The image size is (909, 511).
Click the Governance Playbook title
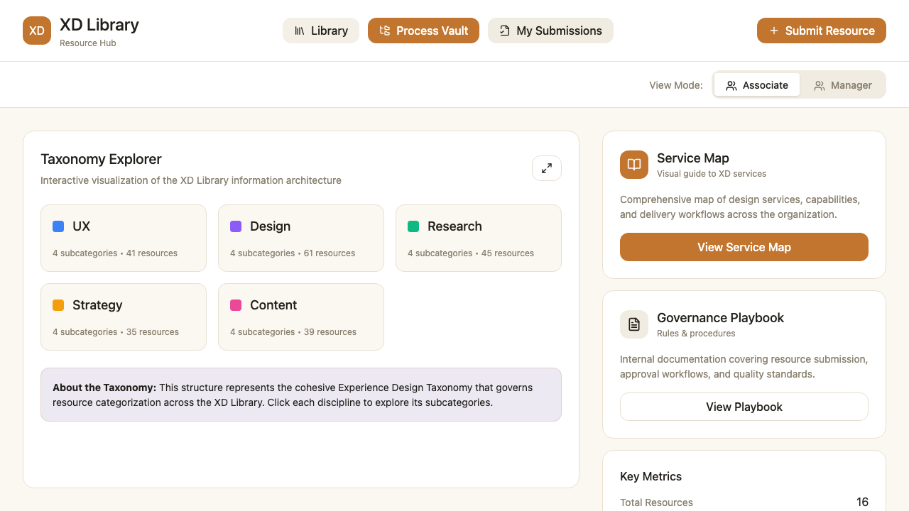pos(720,318)
